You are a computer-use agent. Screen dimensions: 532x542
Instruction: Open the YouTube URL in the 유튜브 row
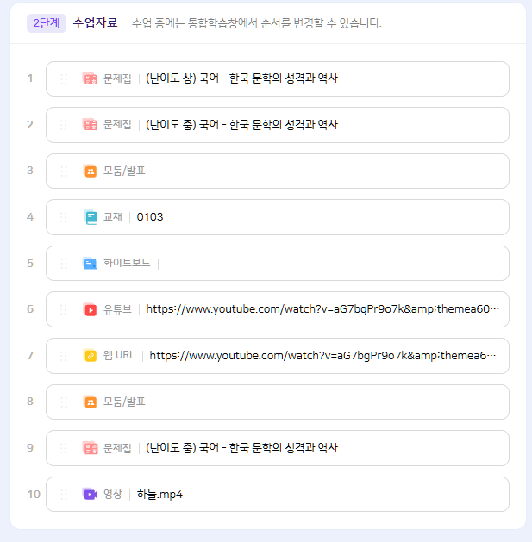click(322, 309)
